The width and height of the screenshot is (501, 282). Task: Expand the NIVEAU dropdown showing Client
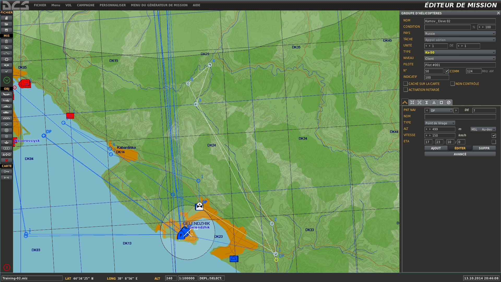coord(460,58)
